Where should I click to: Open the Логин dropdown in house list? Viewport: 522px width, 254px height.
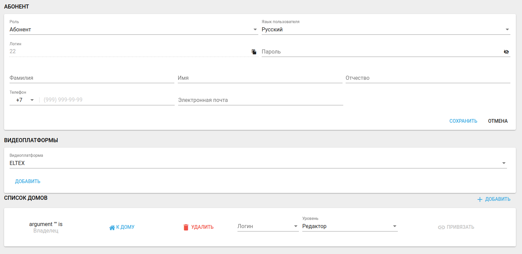(x=268, y=226)
